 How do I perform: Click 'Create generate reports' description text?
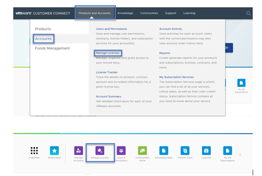tap(188, 63)
